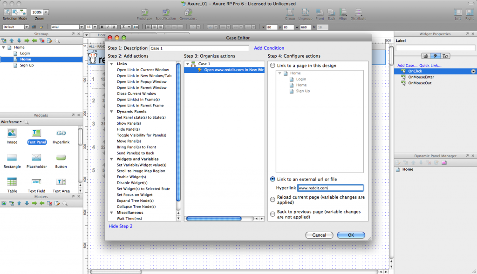This screenshot has height=274, width=477.
Task: Open the OnClick row dropdown arrow
Action: pos(473,71)
